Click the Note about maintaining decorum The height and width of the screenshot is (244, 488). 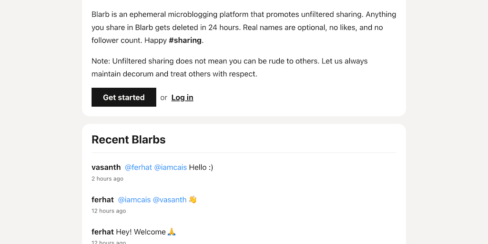[x=229, y=67]
